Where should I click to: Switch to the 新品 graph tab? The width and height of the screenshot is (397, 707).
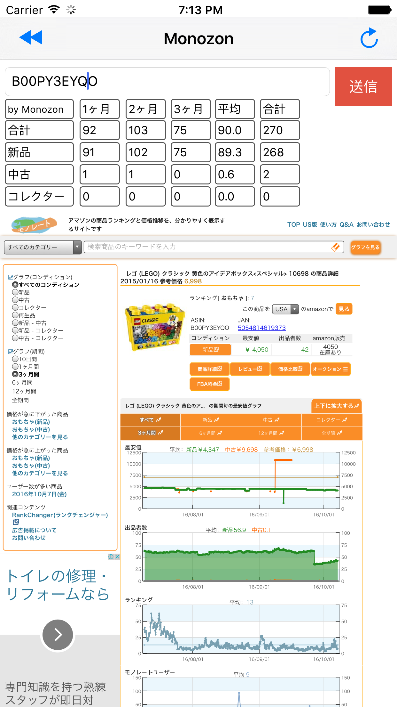pos(211,420)
